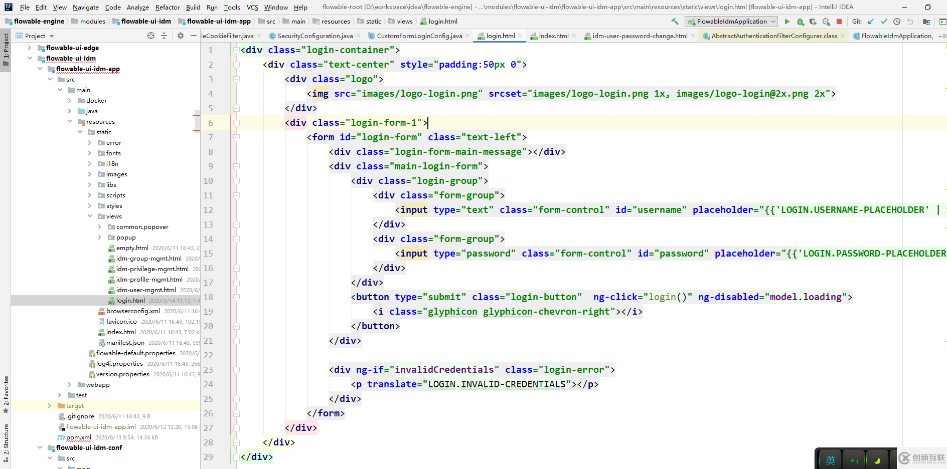The height and width of the screenshot is (469, 947).
Task: Select idm-user-mgmt.html in the project tree
Action: [x=146, y=290]
